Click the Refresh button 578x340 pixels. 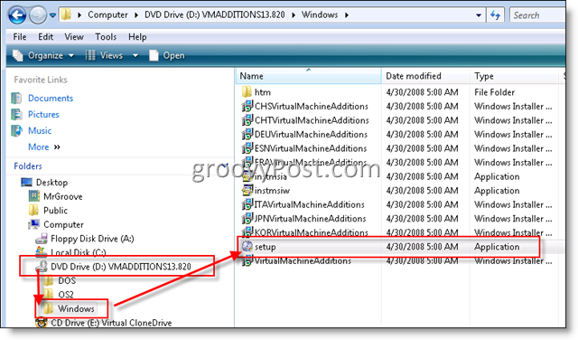[495, 15]
